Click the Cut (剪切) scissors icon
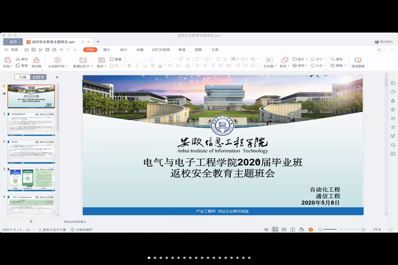The height and width of the screenshot is (265, 398). coord(18,59)
